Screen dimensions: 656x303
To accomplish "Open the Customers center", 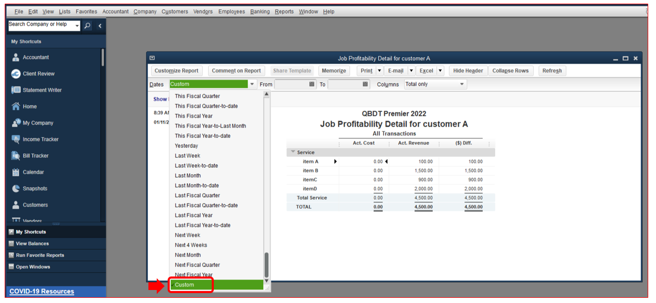I will 33,205.
